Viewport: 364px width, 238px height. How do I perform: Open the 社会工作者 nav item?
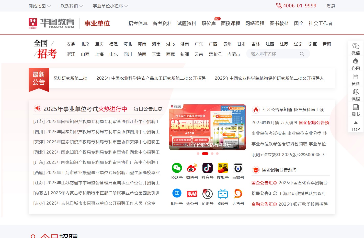tap(321, 23)
